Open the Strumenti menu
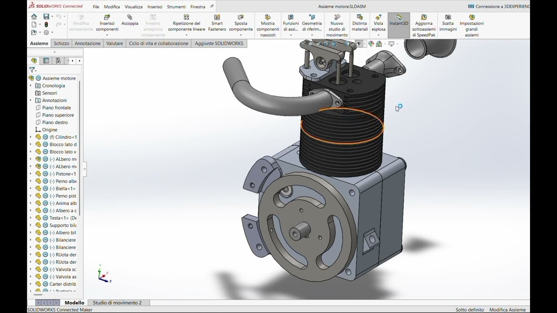 [176, 7]
